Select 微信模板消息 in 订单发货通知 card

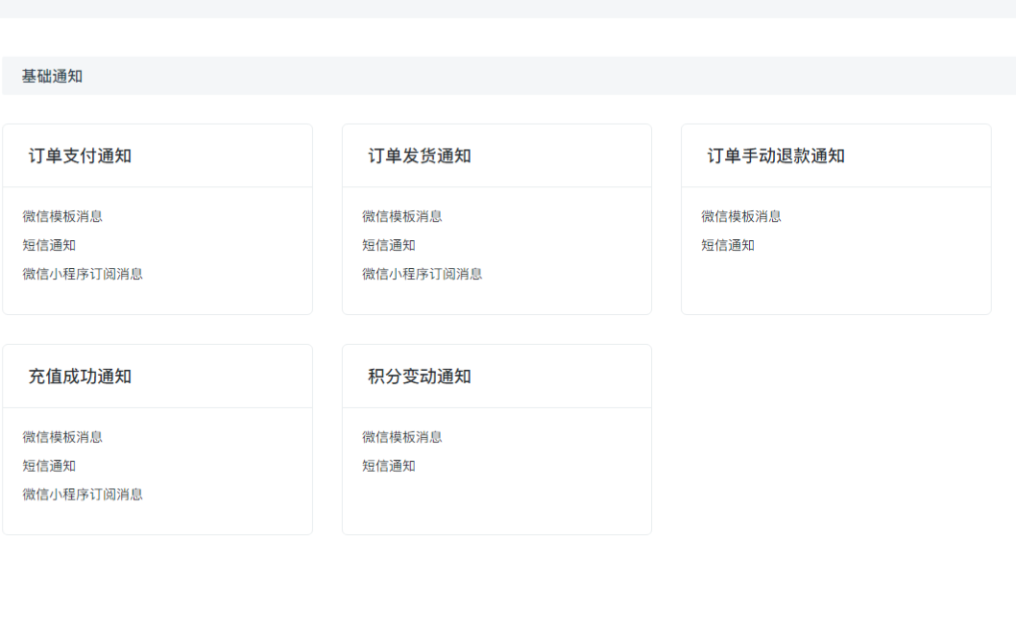(x=401, y=216)
